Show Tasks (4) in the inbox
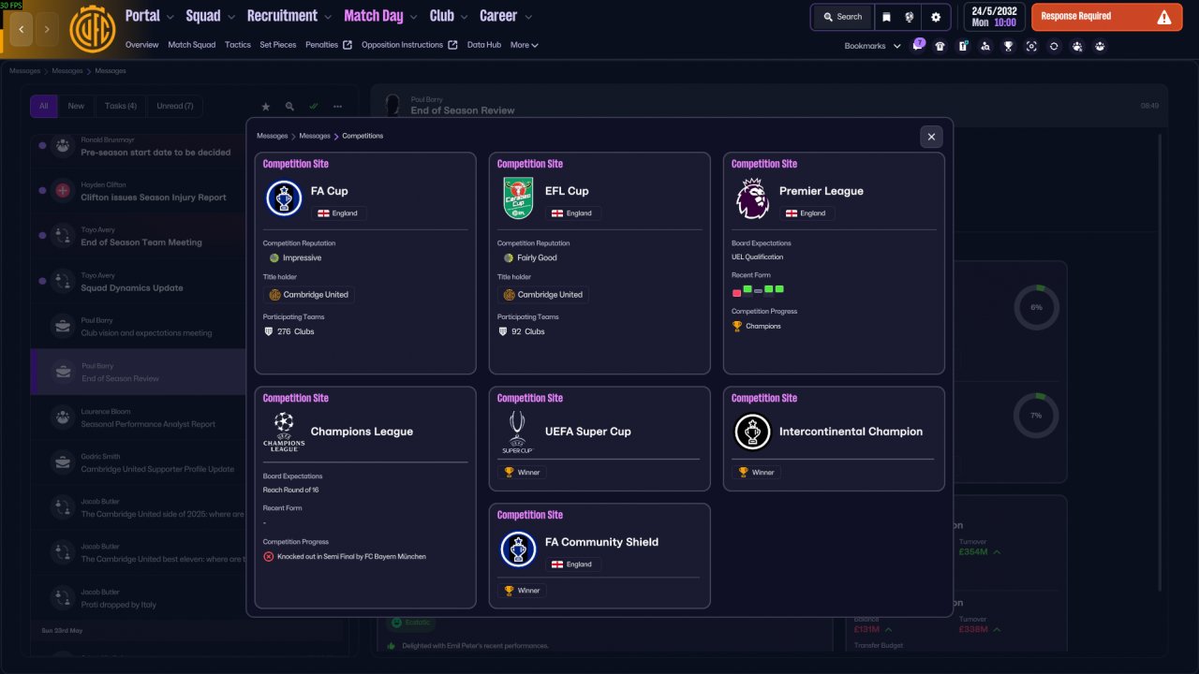The width and height of the screenshot is (1199, 674). pos(121,107)
